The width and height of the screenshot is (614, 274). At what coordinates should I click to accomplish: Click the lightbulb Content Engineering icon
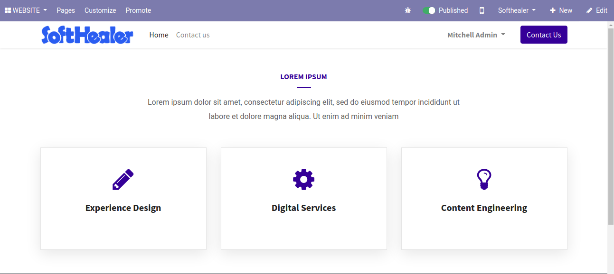[x=484, y=180]
